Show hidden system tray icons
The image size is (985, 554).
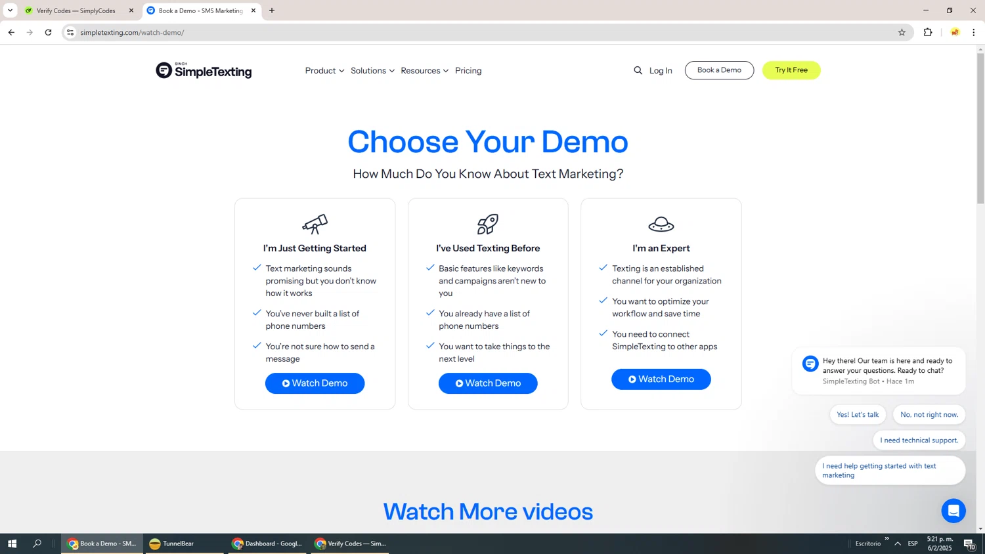[898, 543]
